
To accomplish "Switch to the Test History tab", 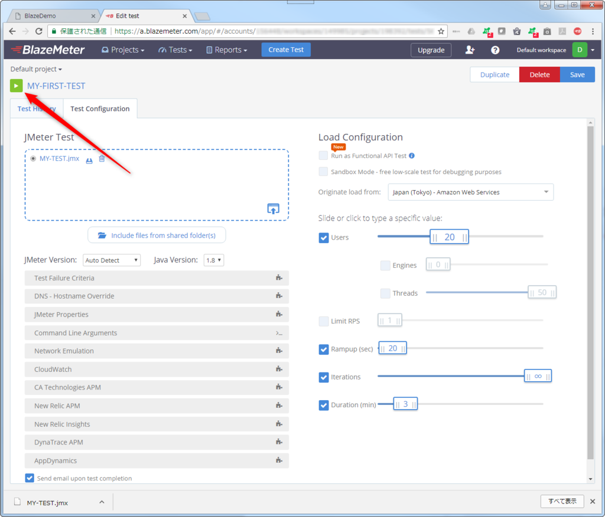I will pos(37,109).
